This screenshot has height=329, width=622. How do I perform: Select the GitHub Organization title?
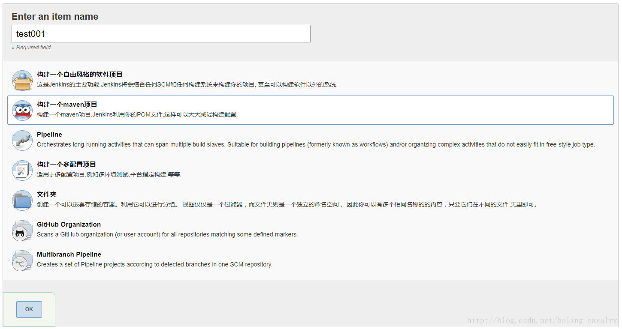point(69,224)
